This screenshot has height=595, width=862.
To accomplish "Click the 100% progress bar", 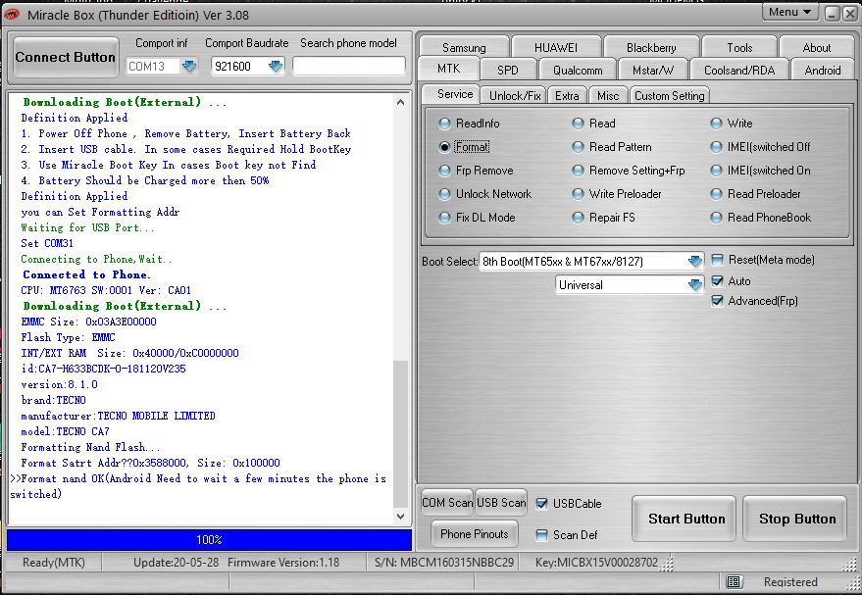I will tap(210, 540).
